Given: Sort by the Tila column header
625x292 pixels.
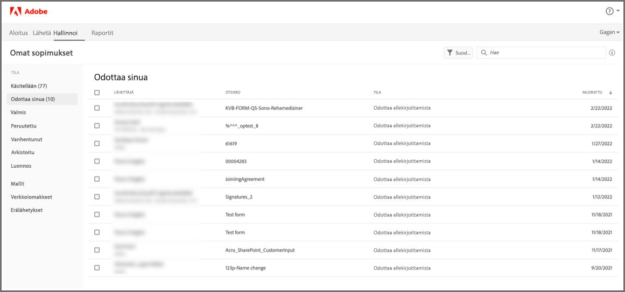Looking at the screenshot, I should pyautogui.click(x=377, y=92).
